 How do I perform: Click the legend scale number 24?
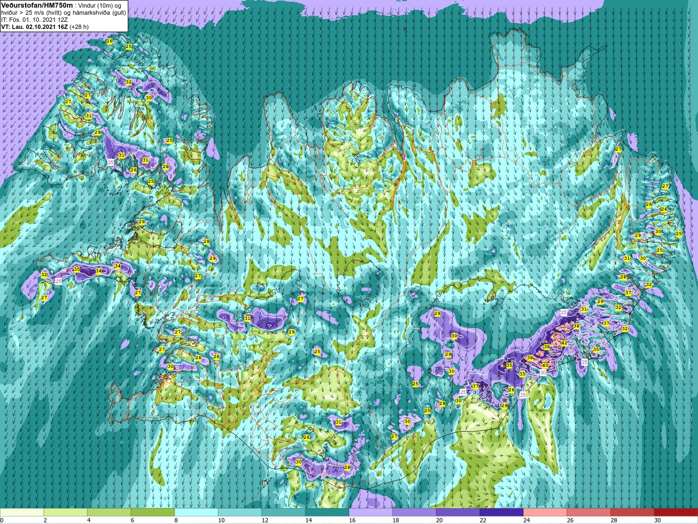[x=526, y=520]
